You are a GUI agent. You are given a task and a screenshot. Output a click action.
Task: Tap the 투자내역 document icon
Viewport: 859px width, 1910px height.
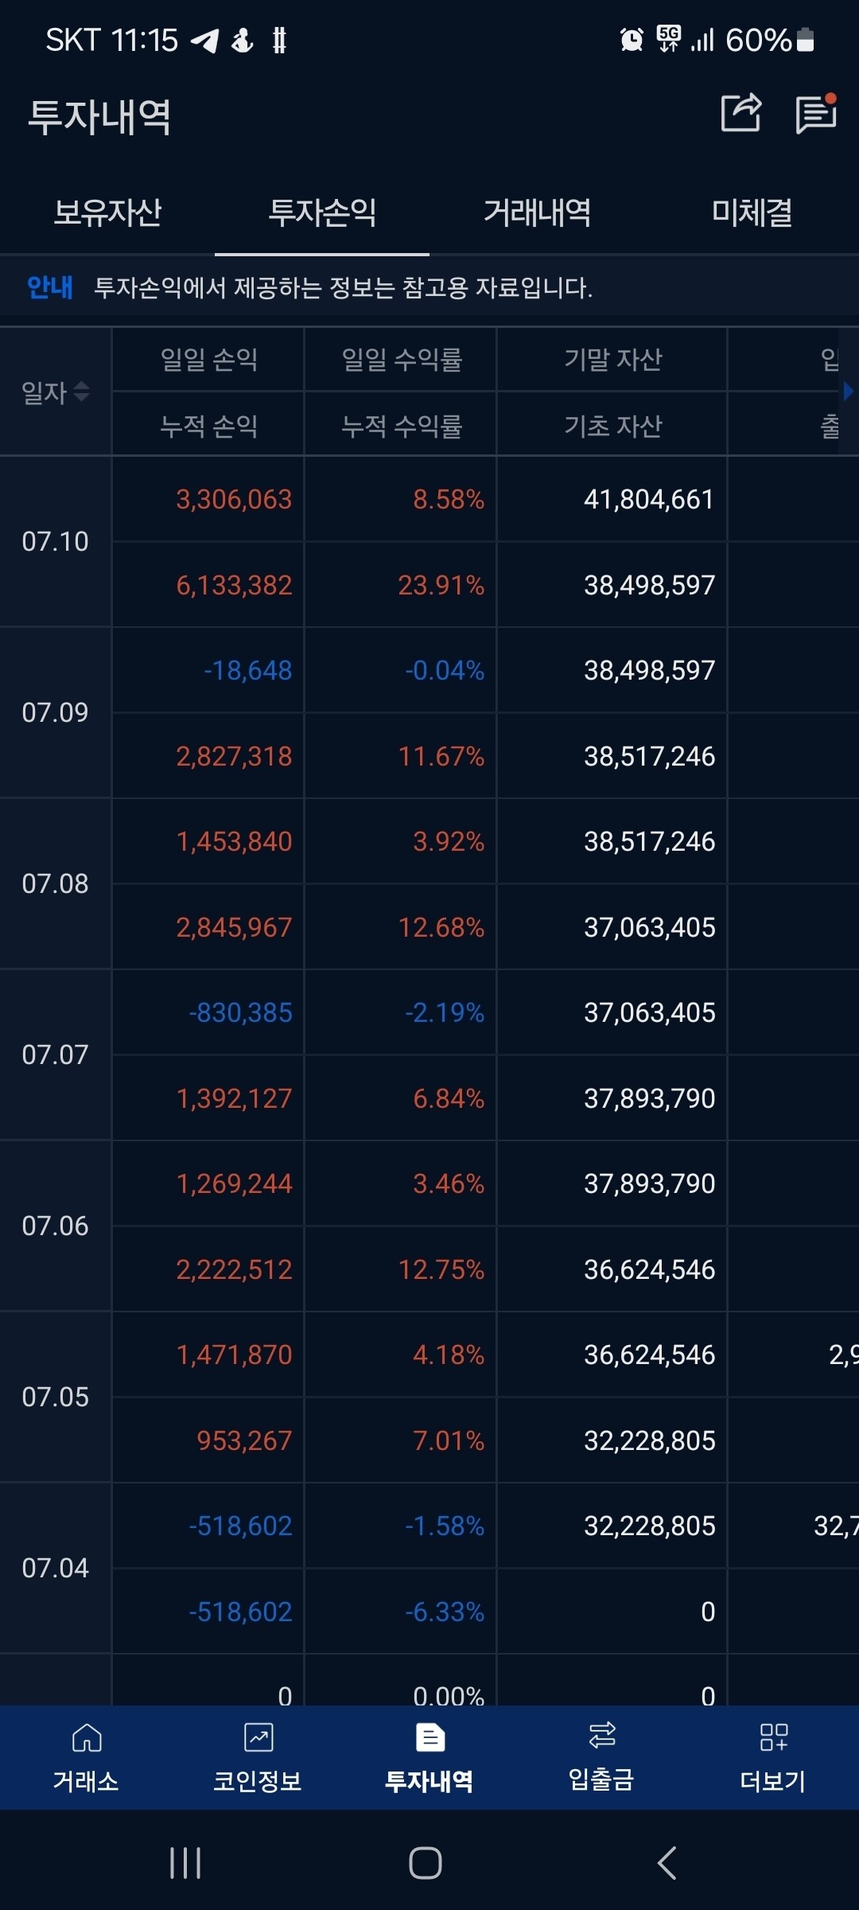click(429, 1739)
